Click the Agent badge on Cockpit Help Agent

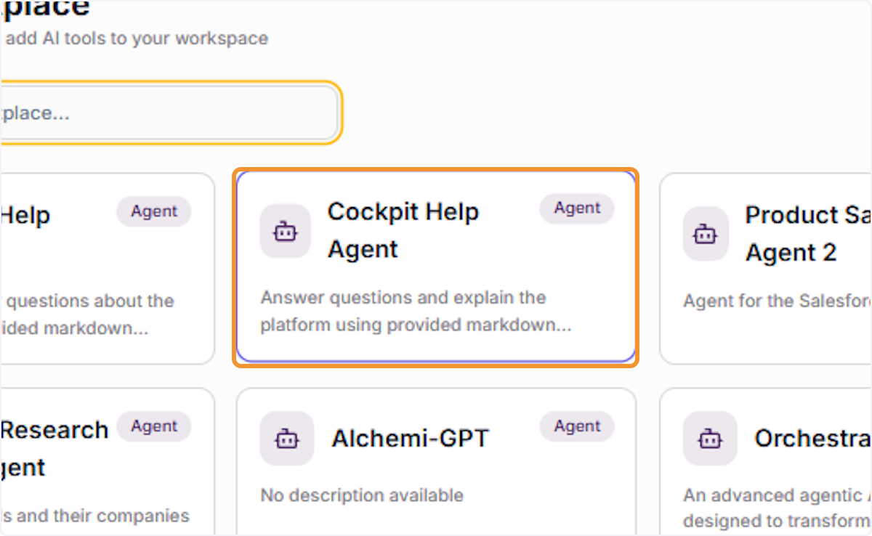pos(577,208)
